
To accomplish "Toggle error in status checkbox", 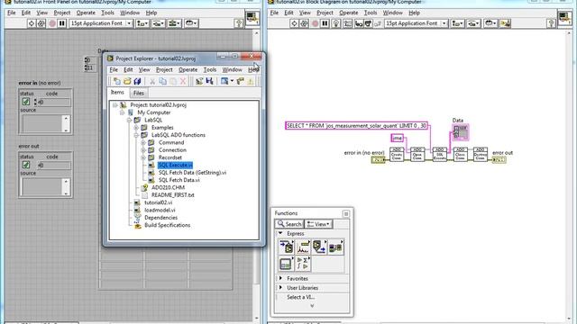I will 26,102.
